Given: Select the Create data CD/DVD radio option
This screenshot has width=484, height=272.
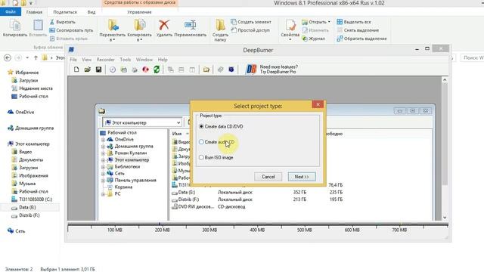Looking at the screenshot, I should pos(201,126).
